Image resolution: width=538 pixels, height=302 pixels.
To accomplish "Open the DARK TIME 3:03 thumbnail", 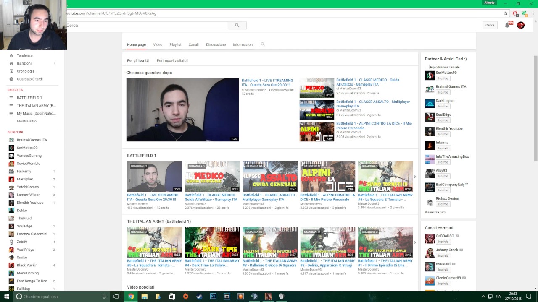I will point(212,242).
